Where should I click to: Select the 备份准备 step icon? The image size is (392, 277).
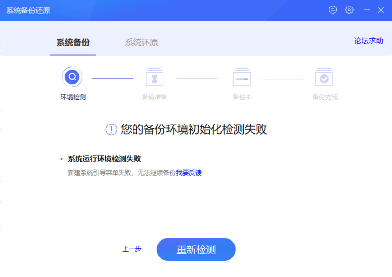155,77
